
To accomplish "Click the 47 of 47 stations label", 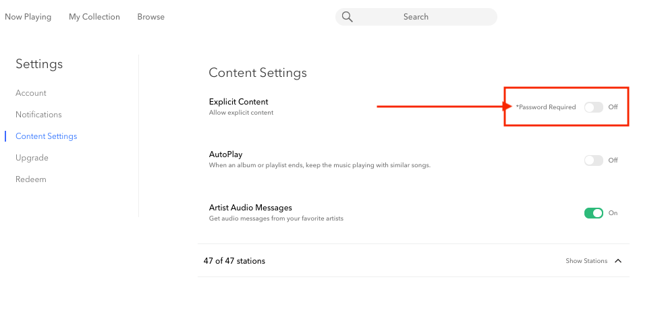I will pos(234,261).
